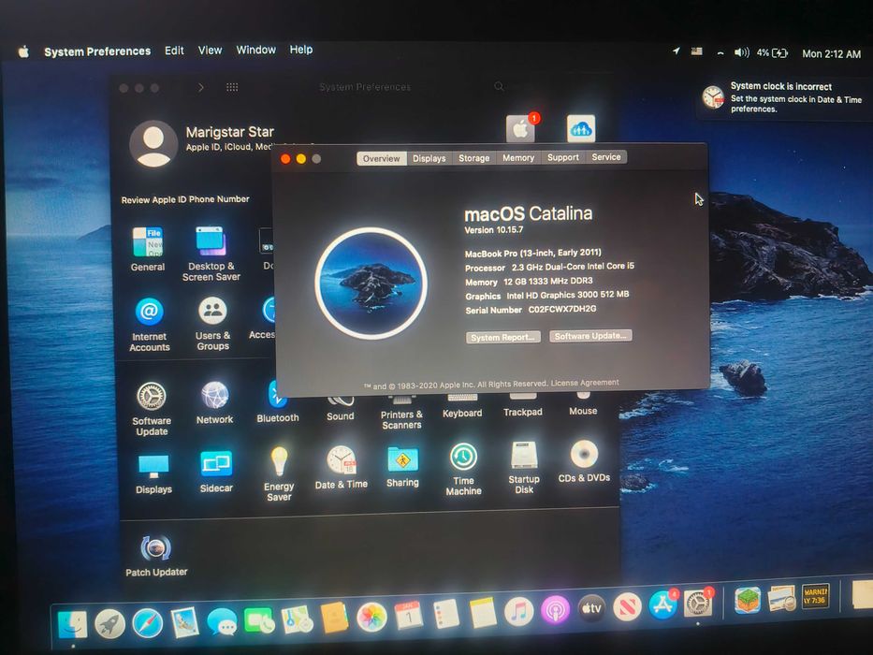This screenshot has width=873, height=655.
Task: Open the View menu
Action: 210,51
